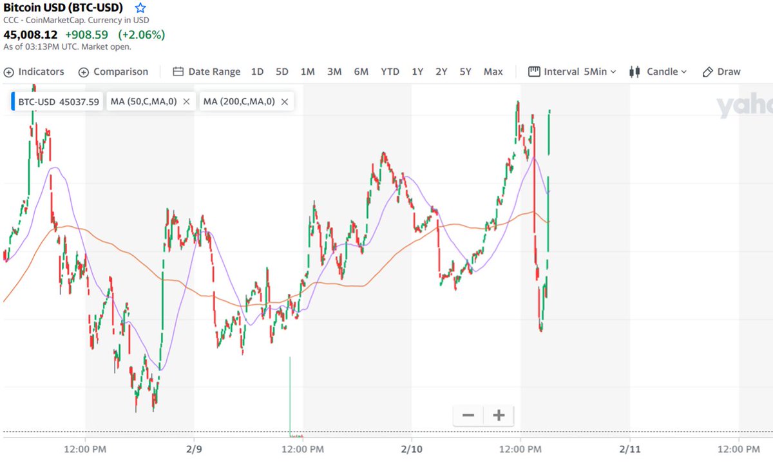Screen dimensions: 773x462
Task: Click the MA (200,C,MA,0) legend label
Action: [238, 101]
